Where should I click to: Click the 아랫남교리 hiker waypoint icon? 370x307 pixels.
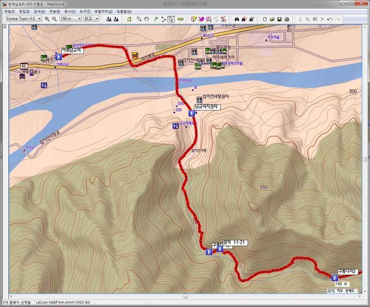(58, 57)
